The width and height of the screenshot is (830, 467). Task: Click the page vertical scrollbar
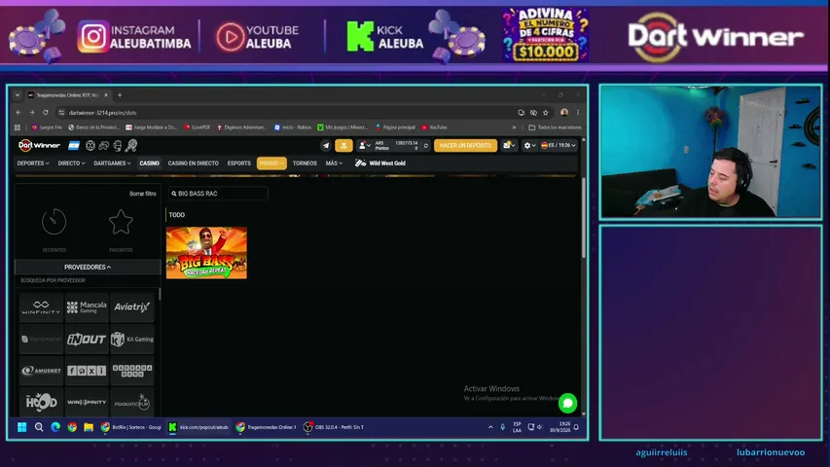coord(584,218)
